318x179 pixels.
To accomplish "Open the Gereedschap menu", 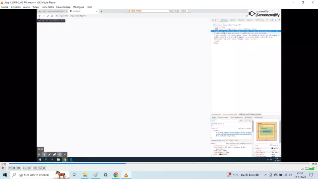I will click(x=64, y=7).
